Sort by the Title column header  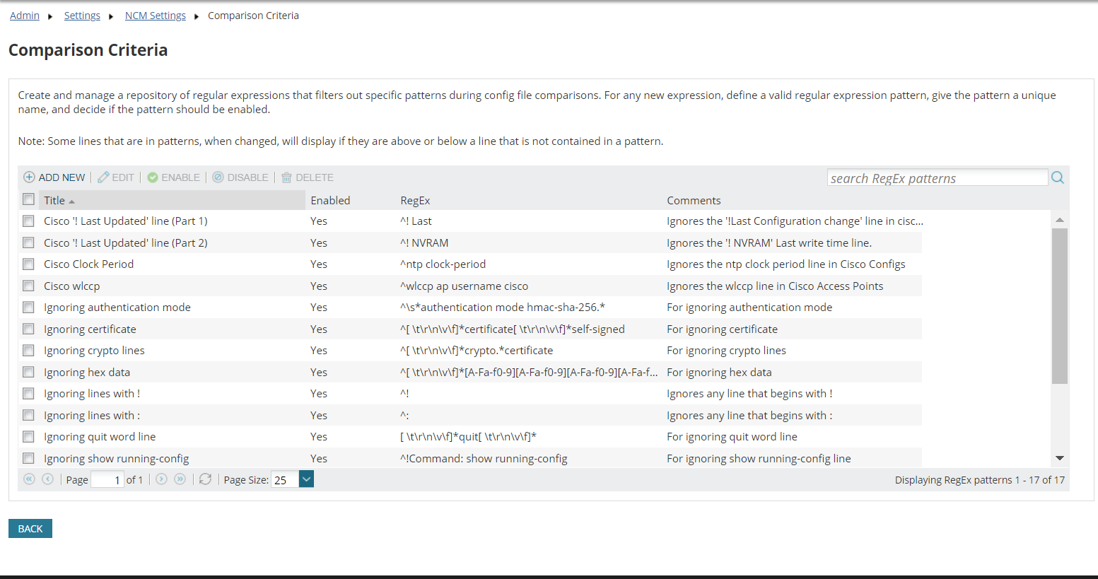[x=54, y=201]
